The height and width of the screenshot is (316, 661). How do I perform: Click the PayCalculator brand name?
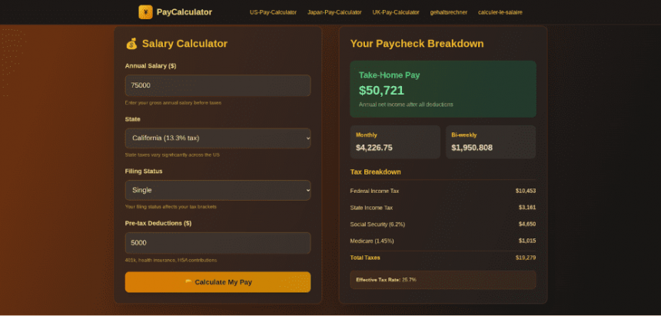point(184,12)
